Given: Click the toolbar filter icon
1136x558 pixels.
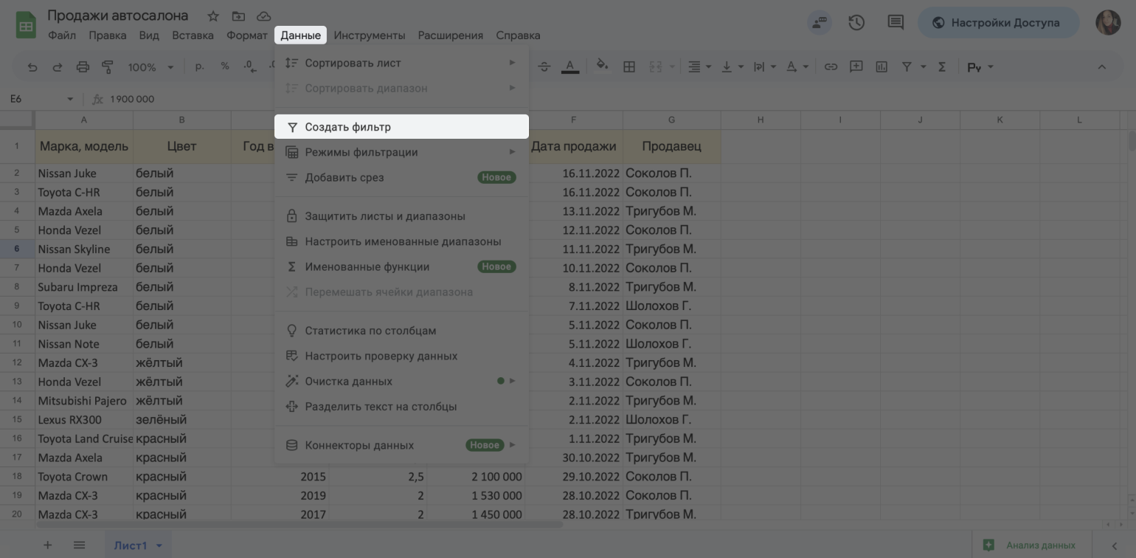Looking at the screenshot, I should (907, 67).
